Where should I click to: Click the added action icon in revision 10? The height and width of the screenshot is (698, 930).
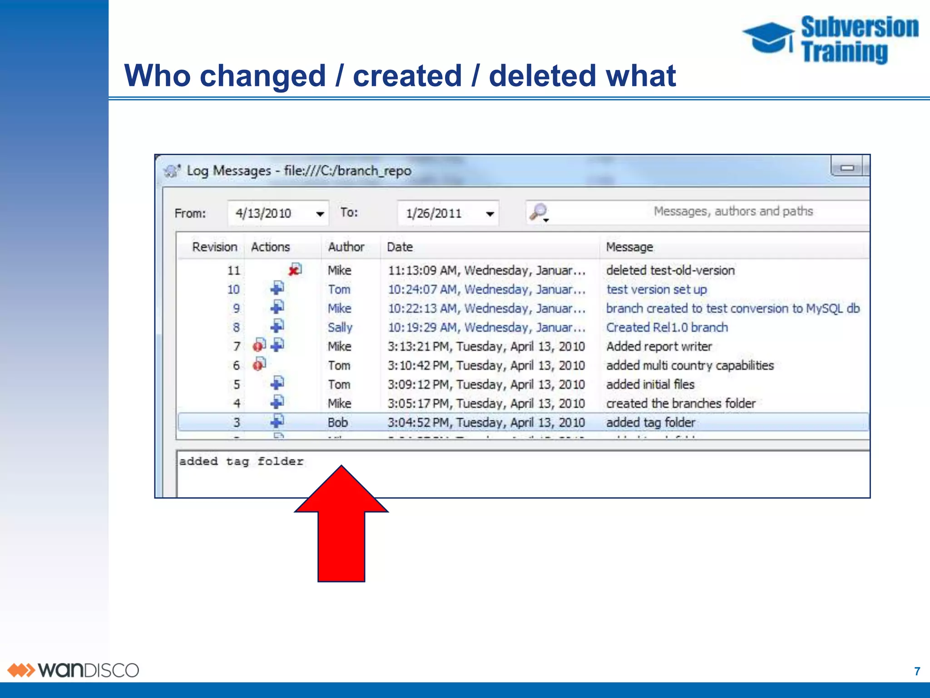(277, 288)
